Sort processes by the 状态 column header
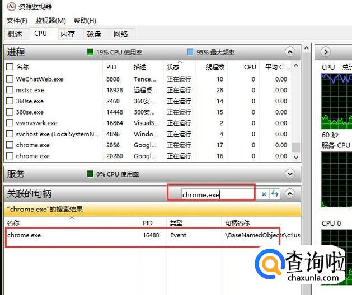Image resolution: width=352 pixels, height=295 pixels. (x=173, y=66)
